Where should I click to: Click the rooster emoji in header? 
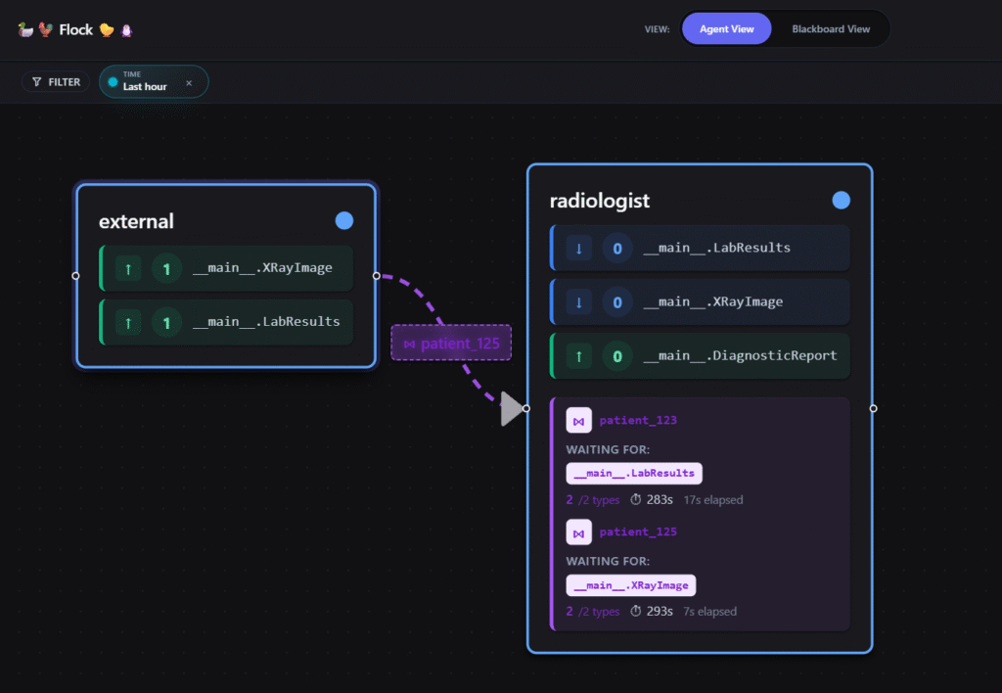click(x=45, y=29)
